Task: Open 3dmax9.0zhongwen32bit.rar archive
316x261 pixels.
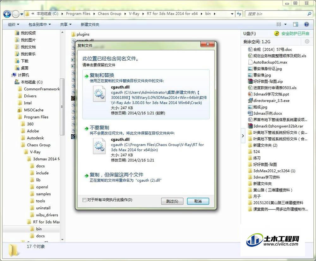Action: (x=278, y=126)
